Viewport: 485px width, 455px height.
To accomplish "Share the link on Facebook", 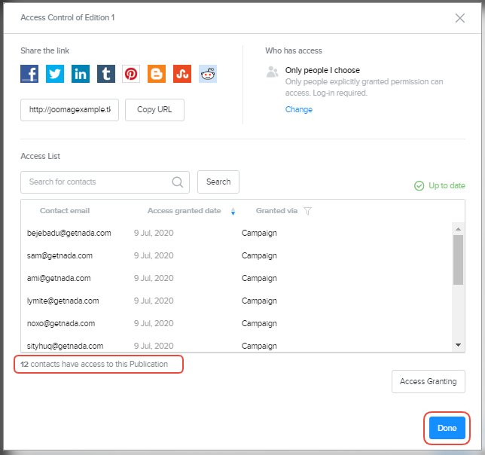I will [29, 74].
